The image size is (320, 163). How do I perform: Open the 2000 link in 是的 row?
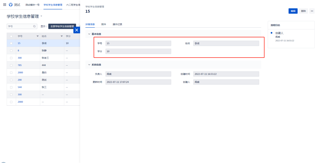click(x=20, y=73)
